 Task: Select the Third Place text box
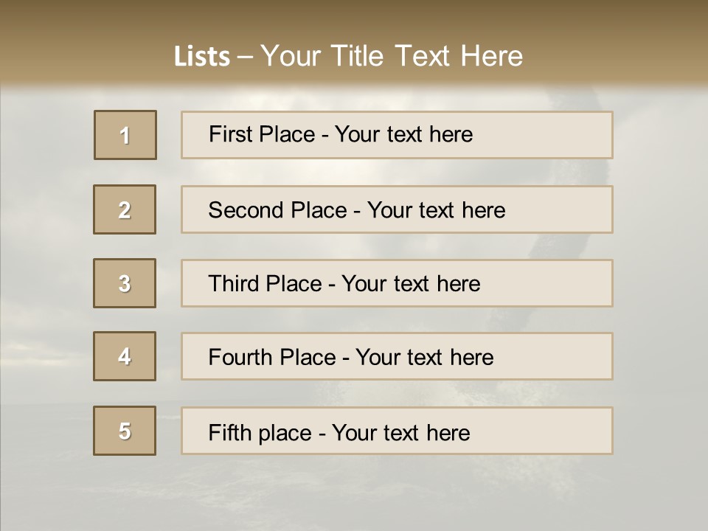pyautogui.click(x=397, y=283)
